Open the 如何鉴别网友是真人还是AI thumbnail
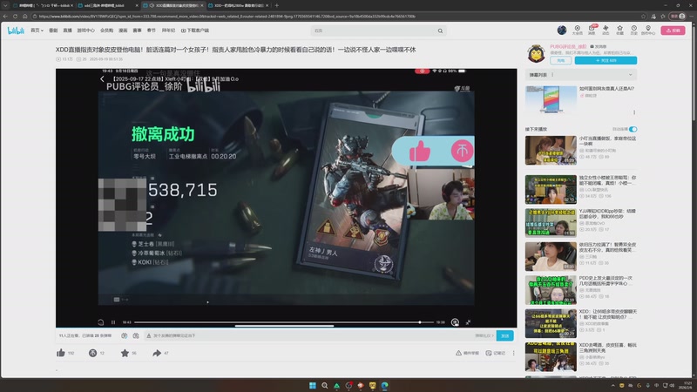This screenshot has width=697, height=392. [x=551, y=100]
